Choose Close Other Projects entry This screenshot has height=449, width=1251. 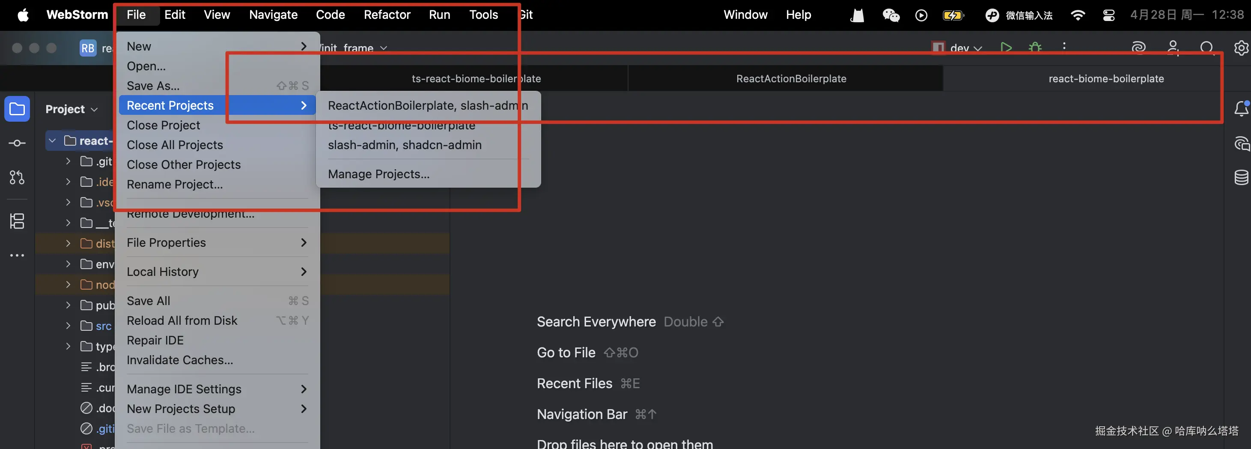pyautogui.click(x=217, y=165)
